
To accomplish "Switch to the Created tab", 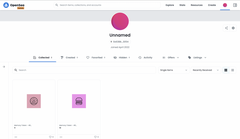I will (x=69, y=57).
